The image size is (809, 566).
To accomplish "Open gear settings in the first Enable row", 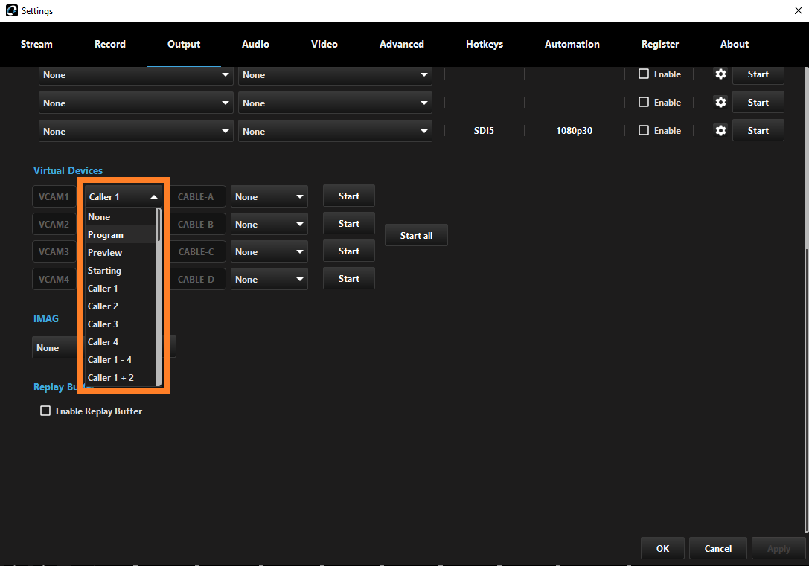I will 720,74.
